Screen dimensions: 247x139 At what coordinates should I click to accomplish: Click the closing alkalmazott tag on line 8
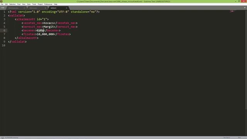coord(27,38)
